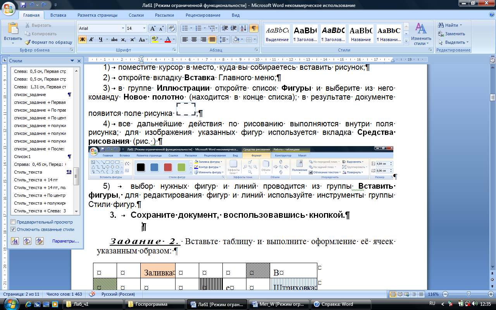The height and width of the screenshot is (310, 496).
Task: Uncheck Отключить связанные стили checkbox
Action: pyautogui.click(x=13, y=229)
